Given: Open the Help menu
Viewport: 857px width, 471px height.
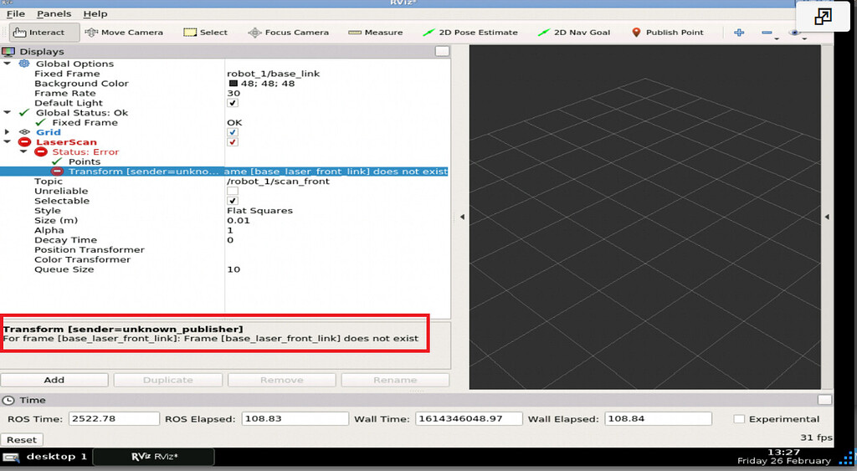Looking at the screenshot, I should tap(95, 13).
